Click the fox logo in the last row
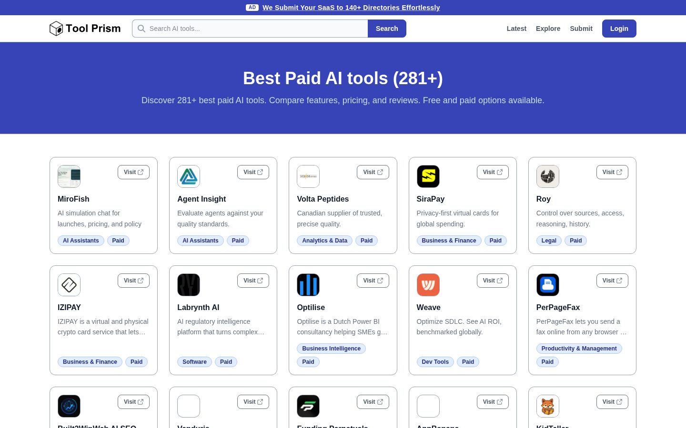686x428 pixels. (548, 406)
